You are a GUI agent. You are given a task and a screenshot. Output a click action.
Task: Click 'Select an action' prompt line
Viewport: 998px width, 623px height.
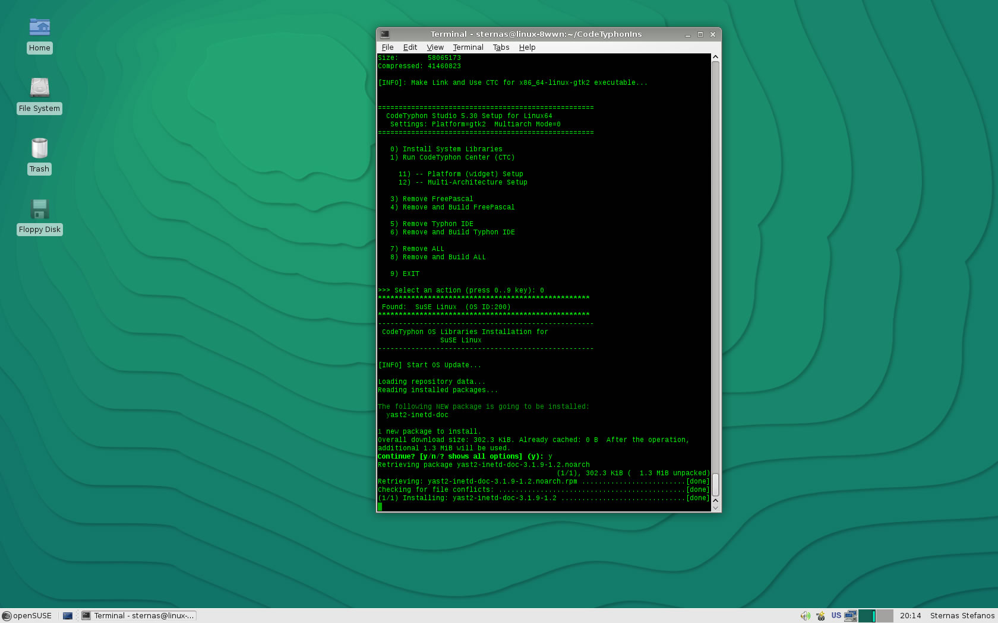(x=461, y=291)
